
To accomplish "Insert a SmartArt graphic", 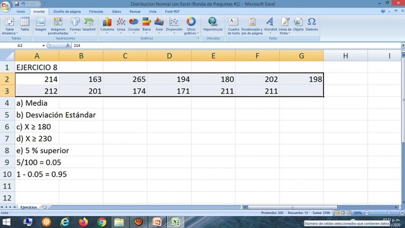I will pos(89,25).
